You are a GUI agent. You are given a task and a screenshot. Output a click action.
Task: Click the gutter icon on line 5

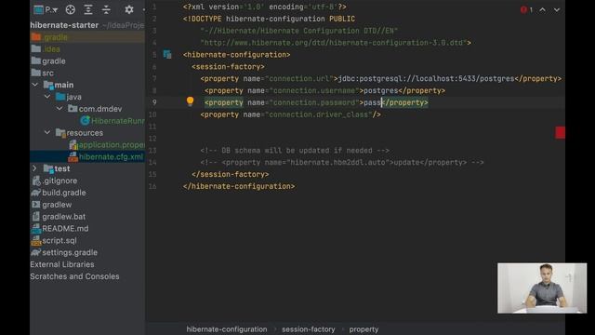(167, 54)
